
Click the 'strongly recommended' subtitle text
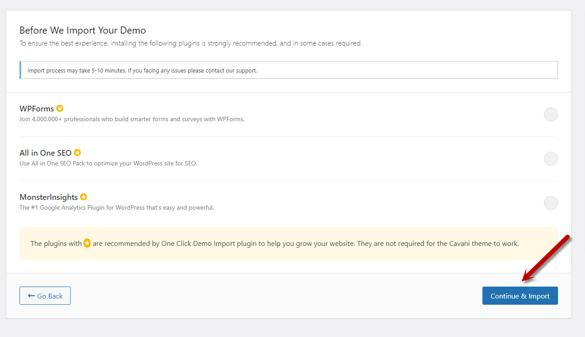click(x=191, y=44)
